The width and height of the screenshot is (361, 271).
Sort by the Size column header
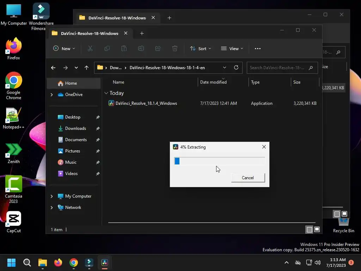tap(297, 82)
